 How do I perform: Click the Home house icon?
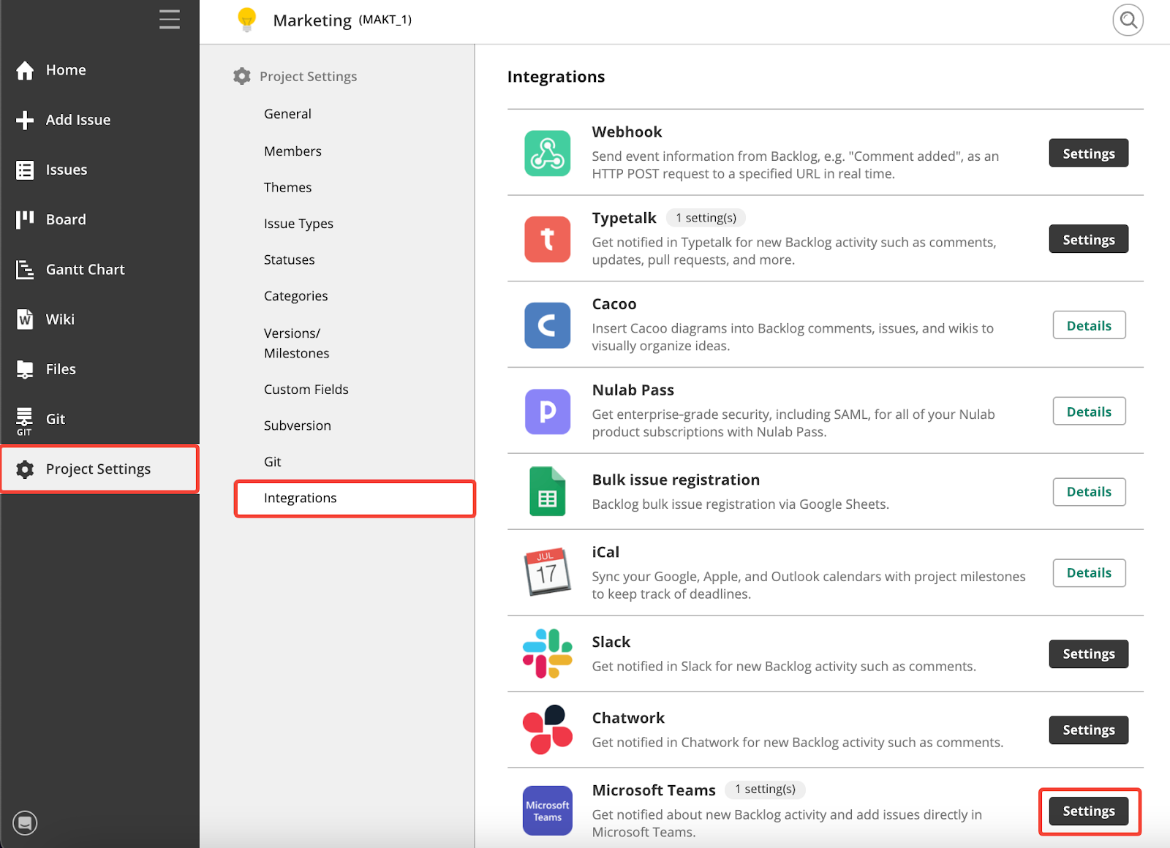25,70
